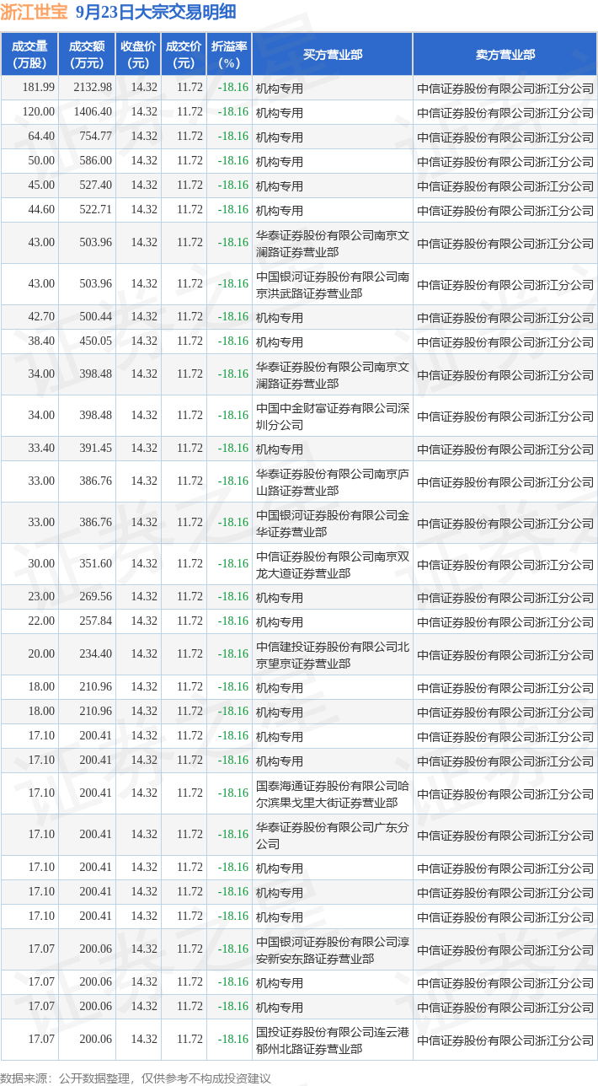Image resolution: width=598 pixels, height=1086 pixels.
Task: Click the 成交量(万股) column header
Action: tap(29, 55)
